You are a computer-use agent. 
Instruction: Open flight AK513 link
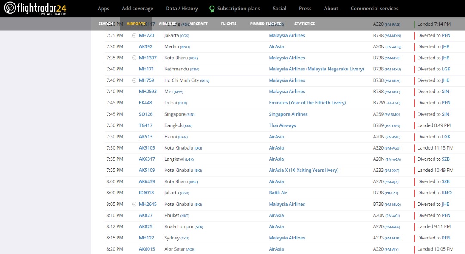pos(146,137)
